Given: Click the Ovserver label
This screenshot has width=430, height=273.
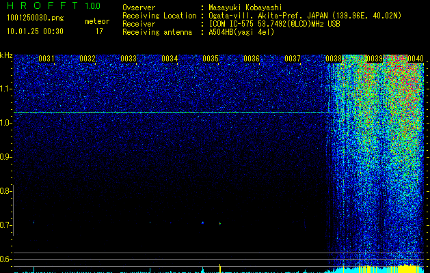Looking at the screenshot, I should pos(139,8).
